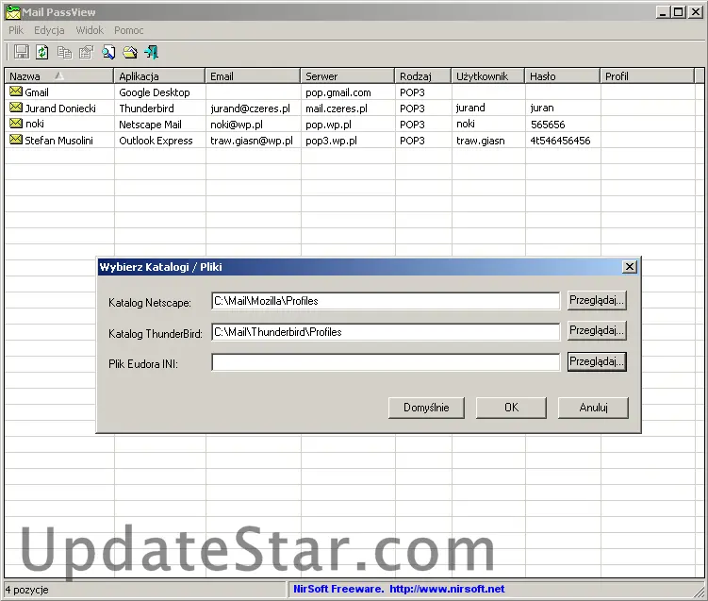This screenshot has height=601, width=708.
Task: Select the Gmail row name
Action: [x=37, y=92]
